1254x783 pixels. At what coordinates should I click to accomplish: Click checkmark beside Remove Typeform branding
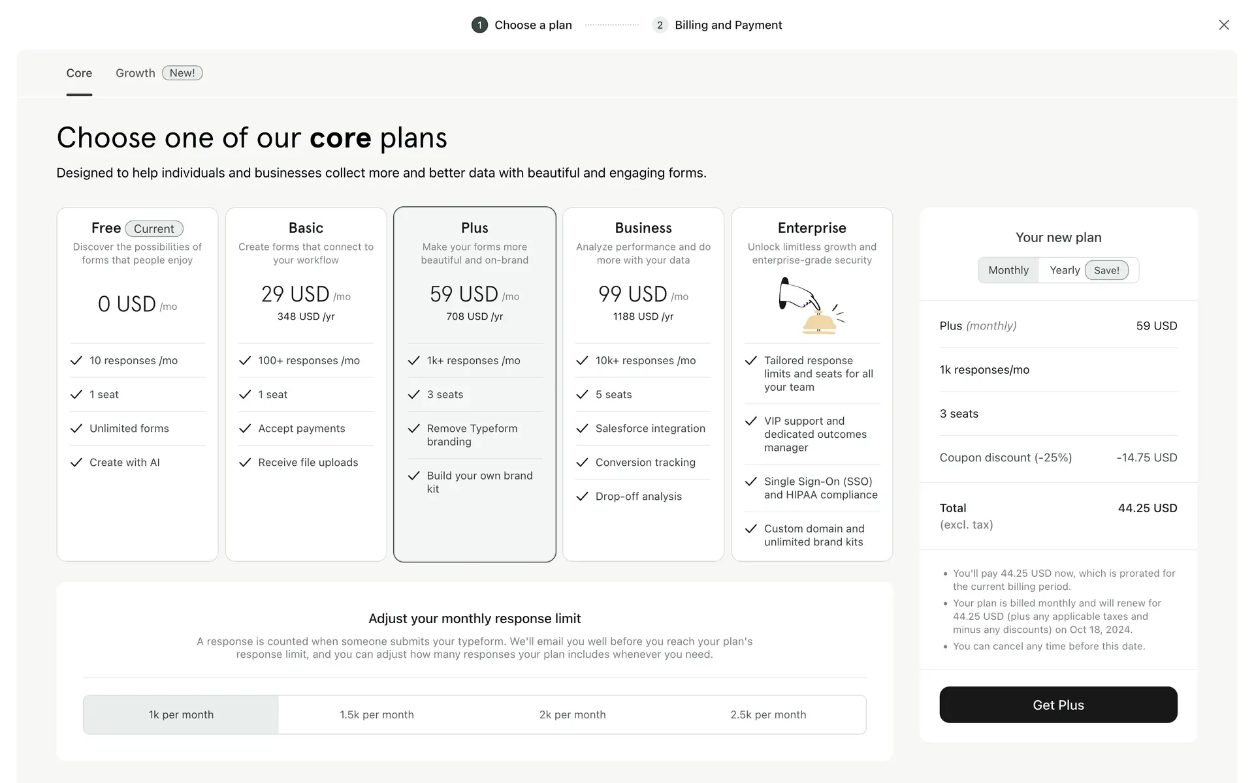click(x=413, y=429)
